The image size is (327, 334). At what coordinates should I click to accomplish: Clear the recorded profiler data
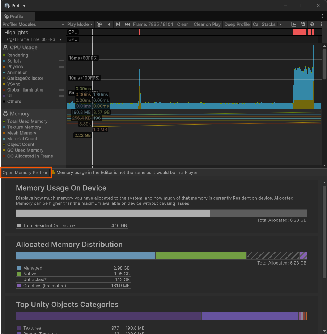point(182,24)
